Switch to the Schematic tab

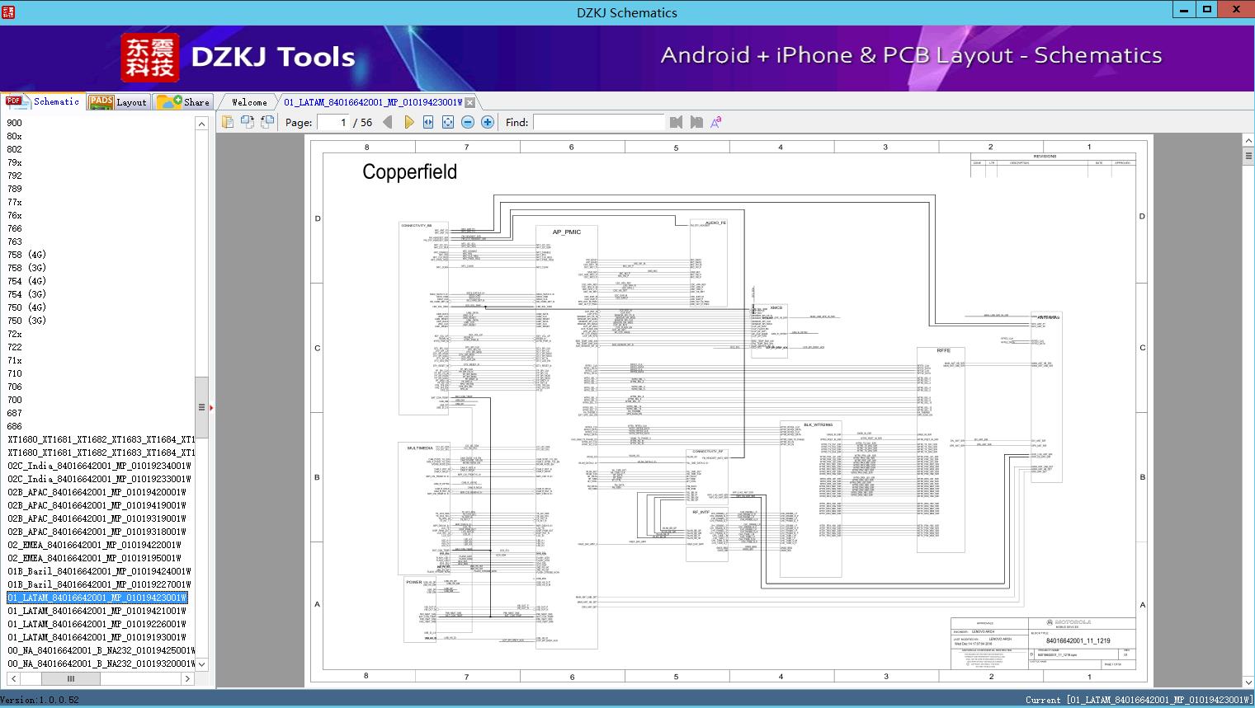point(43,101)
